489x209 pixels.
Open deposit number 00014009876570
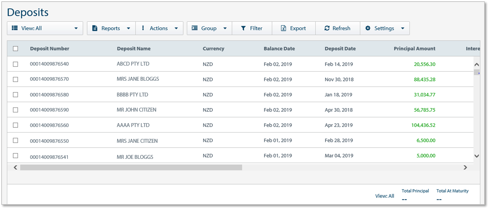pos(49,79)
